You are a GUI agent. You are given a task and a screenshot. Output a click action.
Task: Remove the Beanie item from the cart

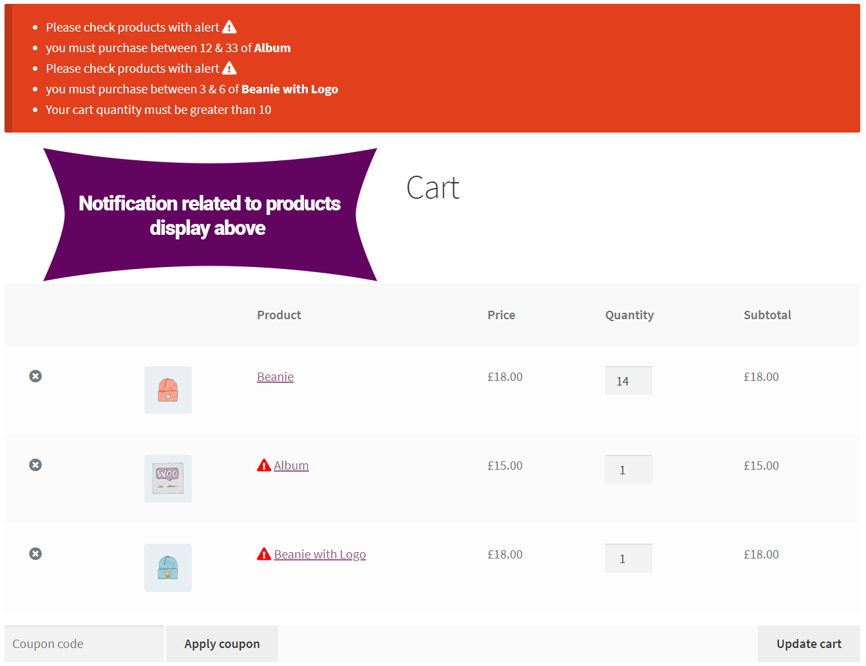tap(35, 376)
